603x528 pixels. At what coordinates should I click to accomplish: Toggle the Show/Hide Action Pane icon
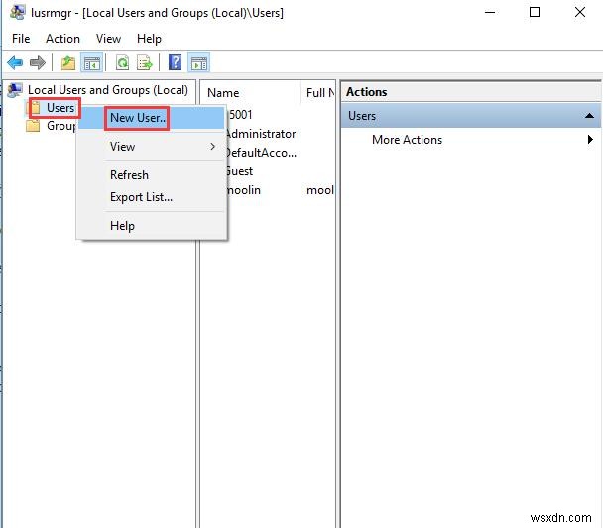click(198, 63)
